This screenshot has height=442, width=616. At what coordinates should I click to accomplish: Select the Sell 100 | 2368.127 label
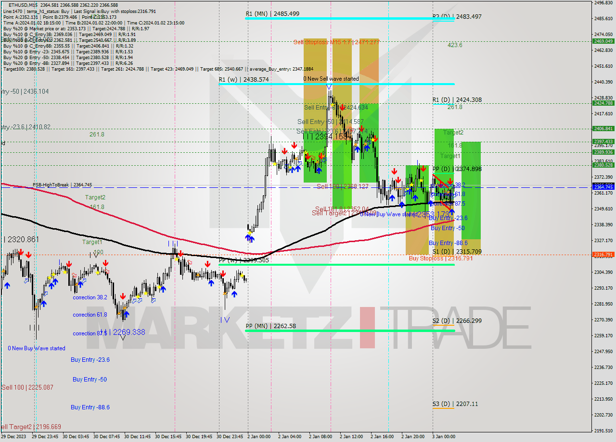pyautogui.click(x=343, y=186)
